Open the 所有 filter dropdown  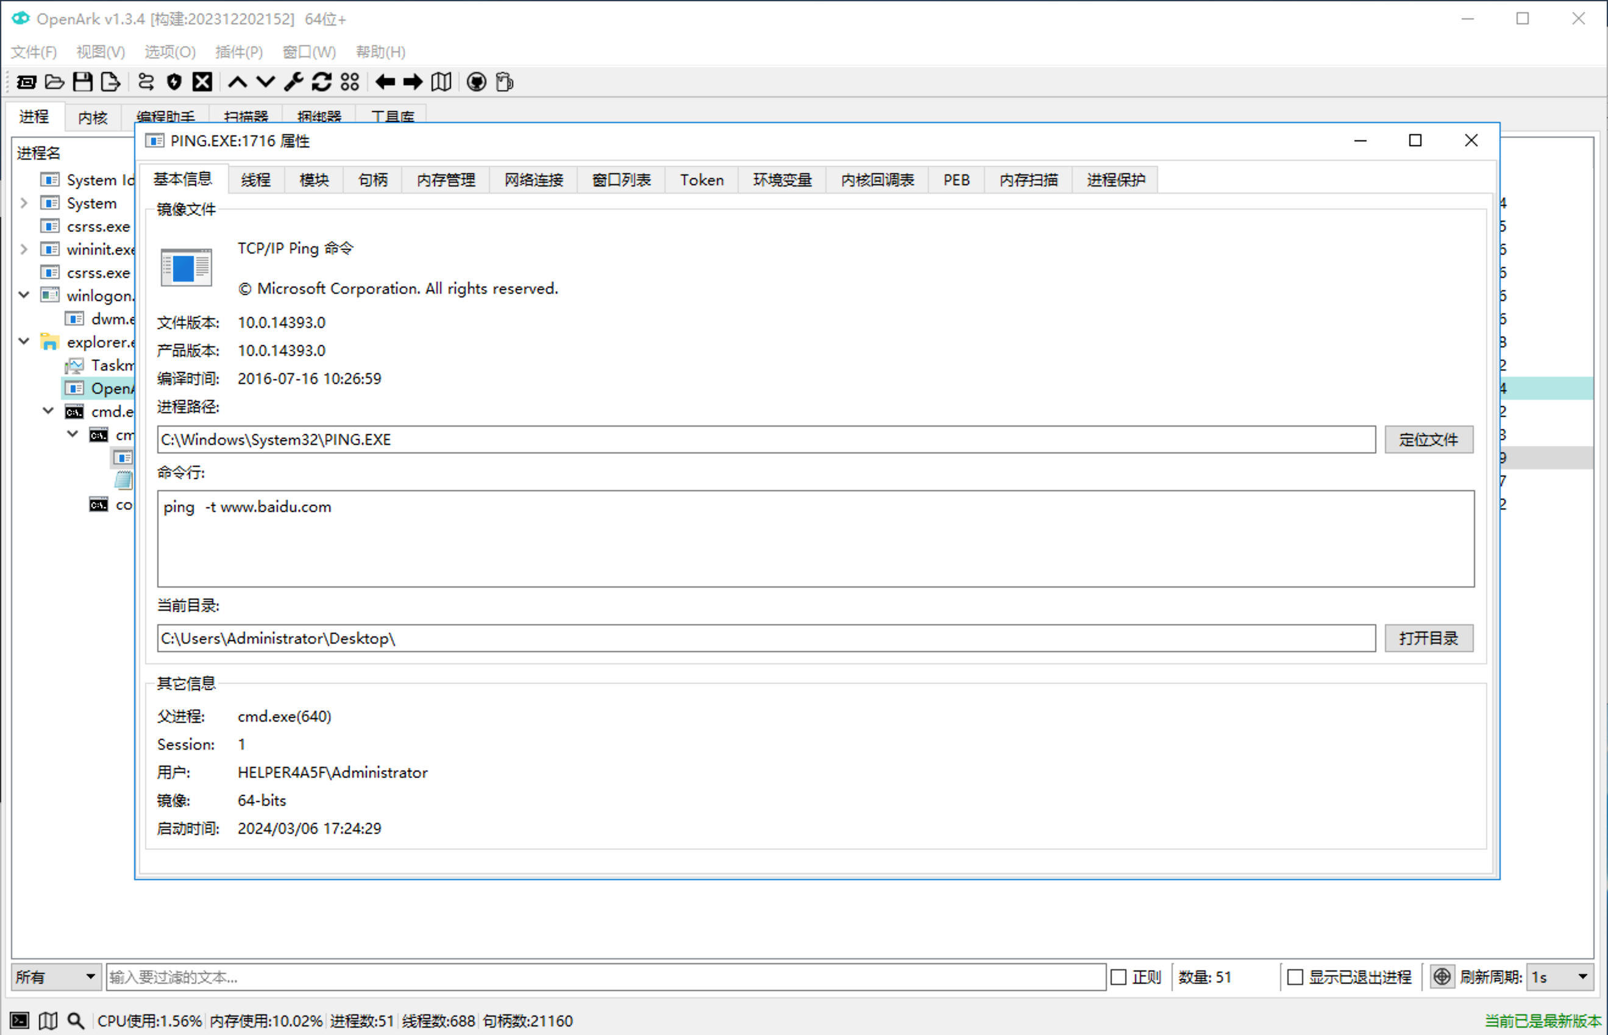click(55, 976)
